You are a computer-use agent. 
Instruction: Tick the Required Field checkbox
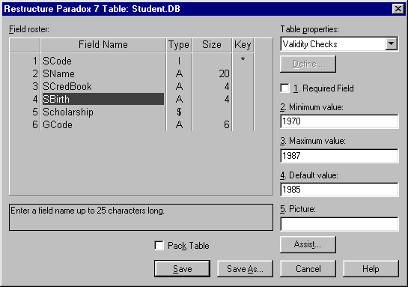tap(285, 88)
